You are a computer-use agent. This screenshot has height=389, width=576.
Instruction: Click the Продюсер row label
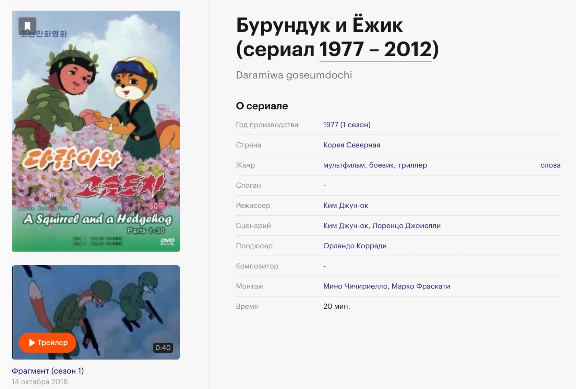pyautogui.click(x=254, y=246)
